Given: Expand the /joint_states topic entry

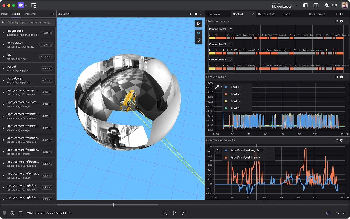Looking at the screenshot, I should (3, 44).
